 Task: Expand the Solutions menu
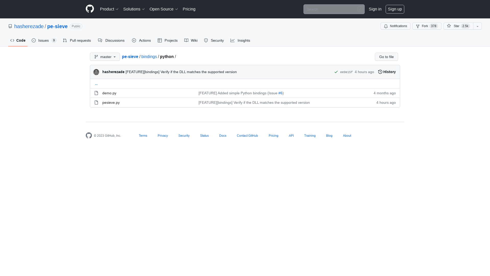(134, 9)
